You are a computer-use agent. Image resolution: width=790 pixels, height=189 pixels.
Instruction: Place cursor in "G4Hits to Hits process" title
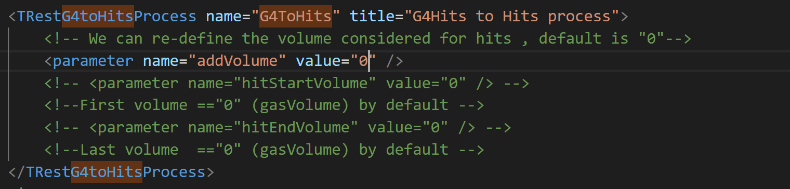point(511,16)
